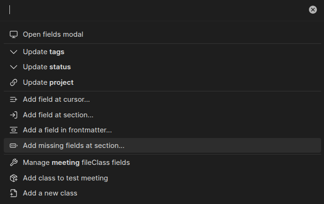Clear the search input with the X button

[x=313, y=9]
